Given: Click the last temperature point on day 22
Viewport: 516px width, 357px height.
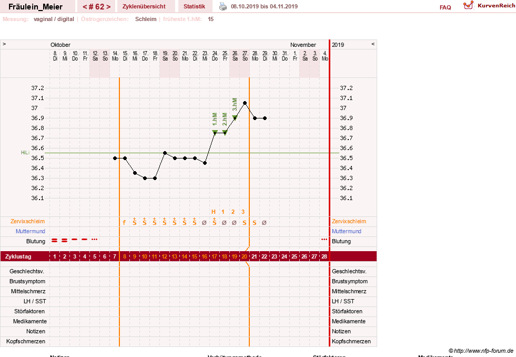Looking at the screenshot, I should (265, 118).
